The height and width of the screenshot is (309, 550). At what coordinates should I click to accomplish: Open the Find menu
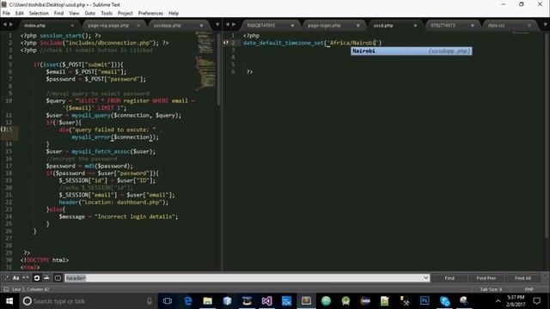pos(58,14)
